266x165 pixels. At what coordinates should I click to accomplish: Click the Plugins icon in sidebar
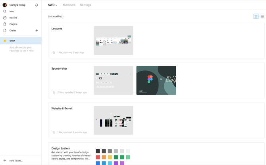click(x=5, y=24)
